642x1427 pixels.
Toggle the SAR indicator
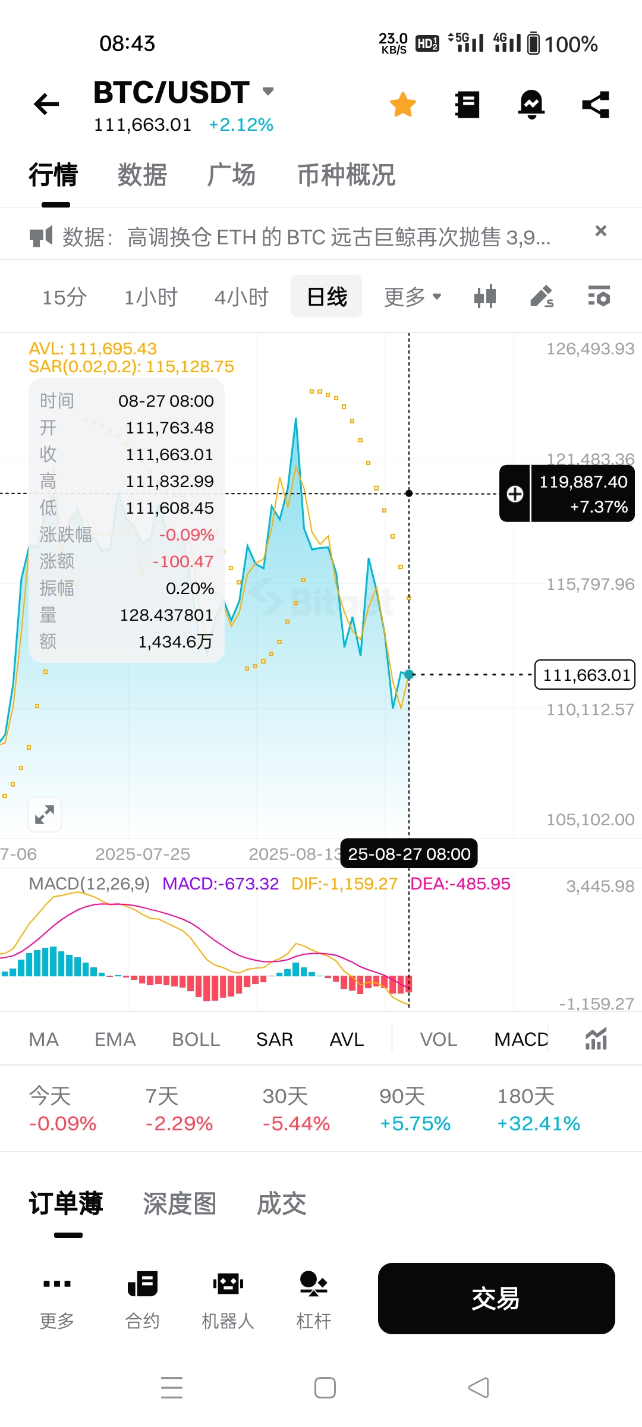(x=275, y=1039)
